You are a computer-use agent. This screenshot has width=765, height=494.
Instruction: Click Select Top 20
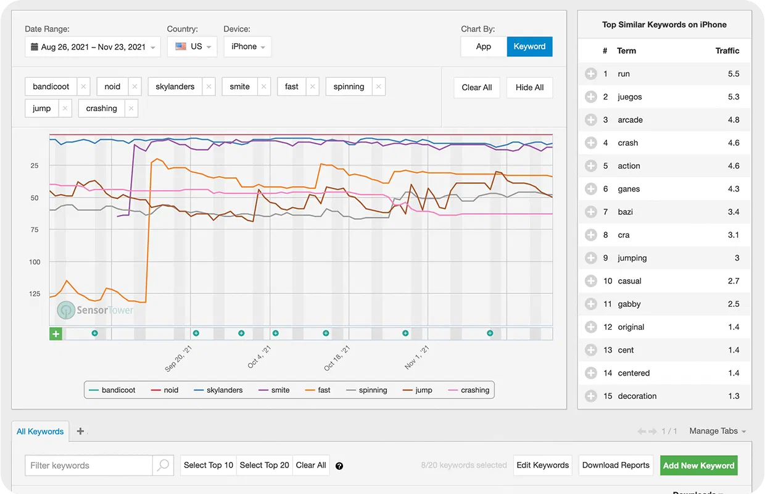[264, 466]
